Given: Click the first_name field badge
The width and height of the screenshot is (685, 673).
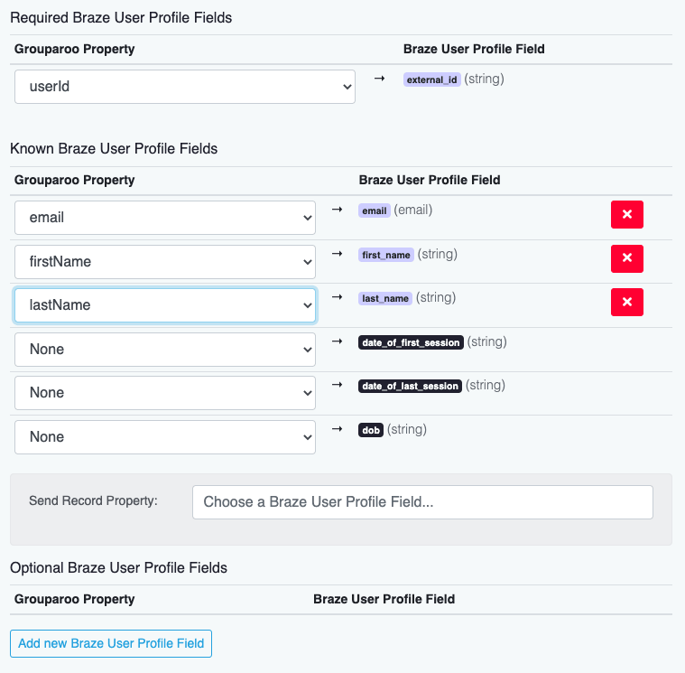Looking at the screenshot, I should (x=386, y=255).
